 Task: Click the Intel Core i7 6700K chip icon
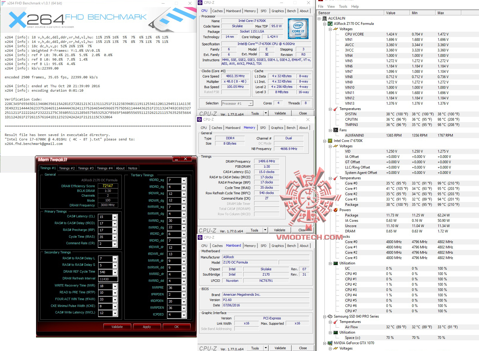[330, 141]
